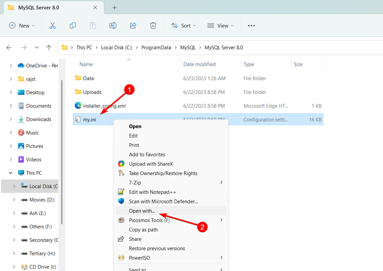The image size is (383, 271).
Task: Click Local Disk (C:) breadcrumb
Action: pos(117,47)
